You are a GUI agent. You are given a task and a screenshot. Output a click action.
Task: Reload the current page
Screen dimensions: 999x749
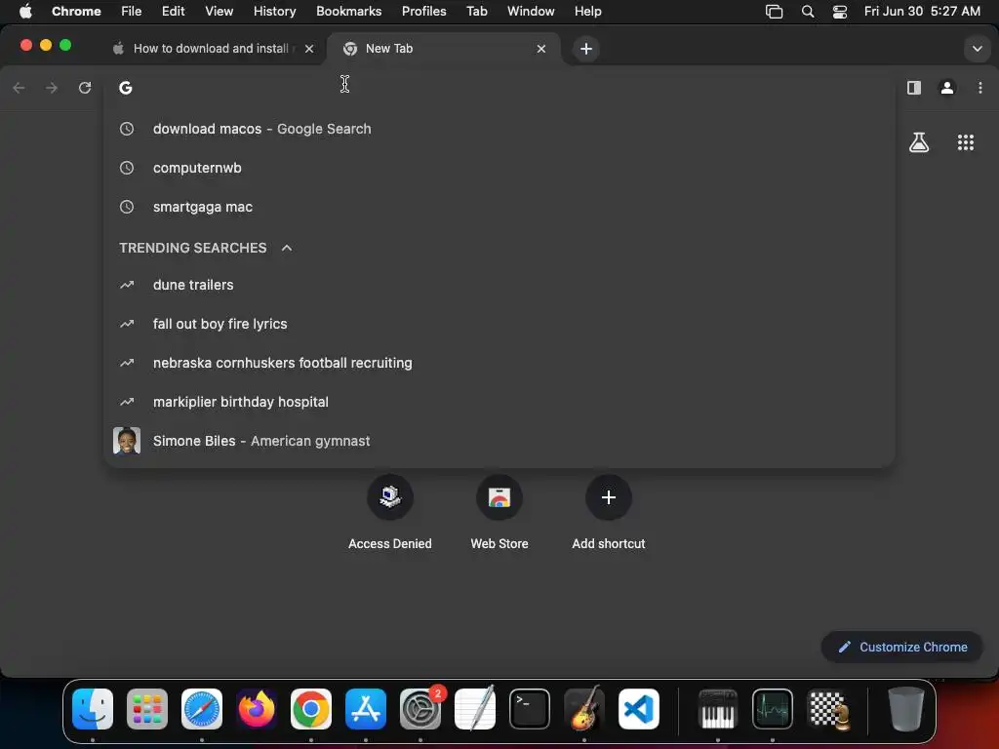[85, 88]
